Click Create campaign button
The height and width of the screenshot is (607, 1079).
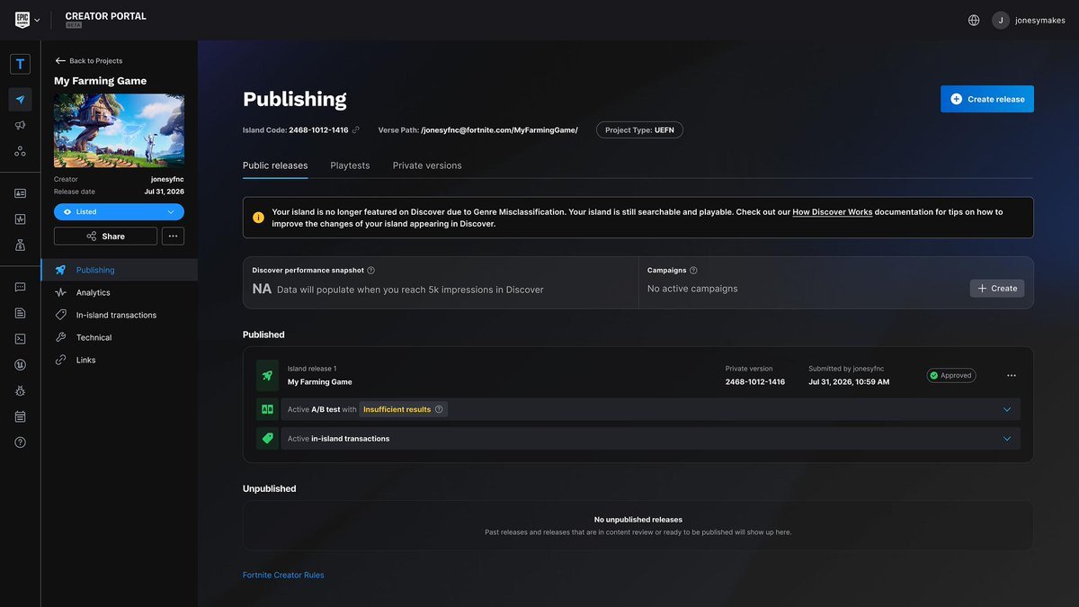click(x=997, y=289)
